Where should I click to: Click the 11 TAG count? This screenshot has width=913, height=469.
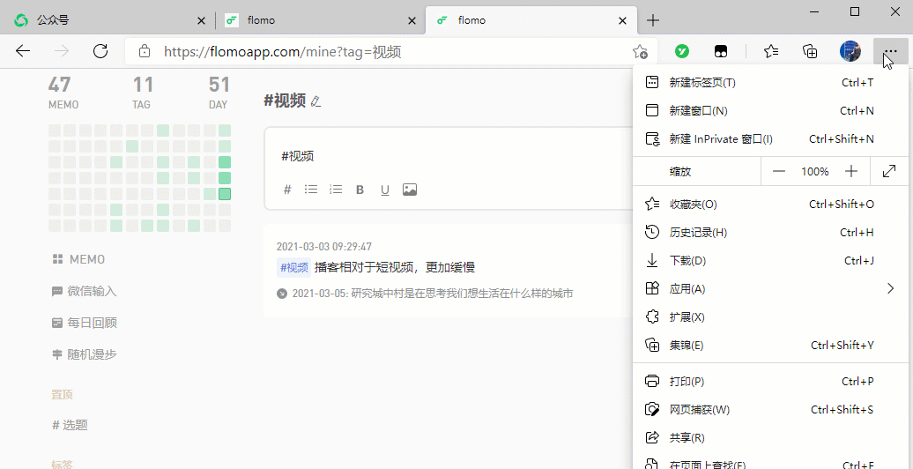click(142, 93)
